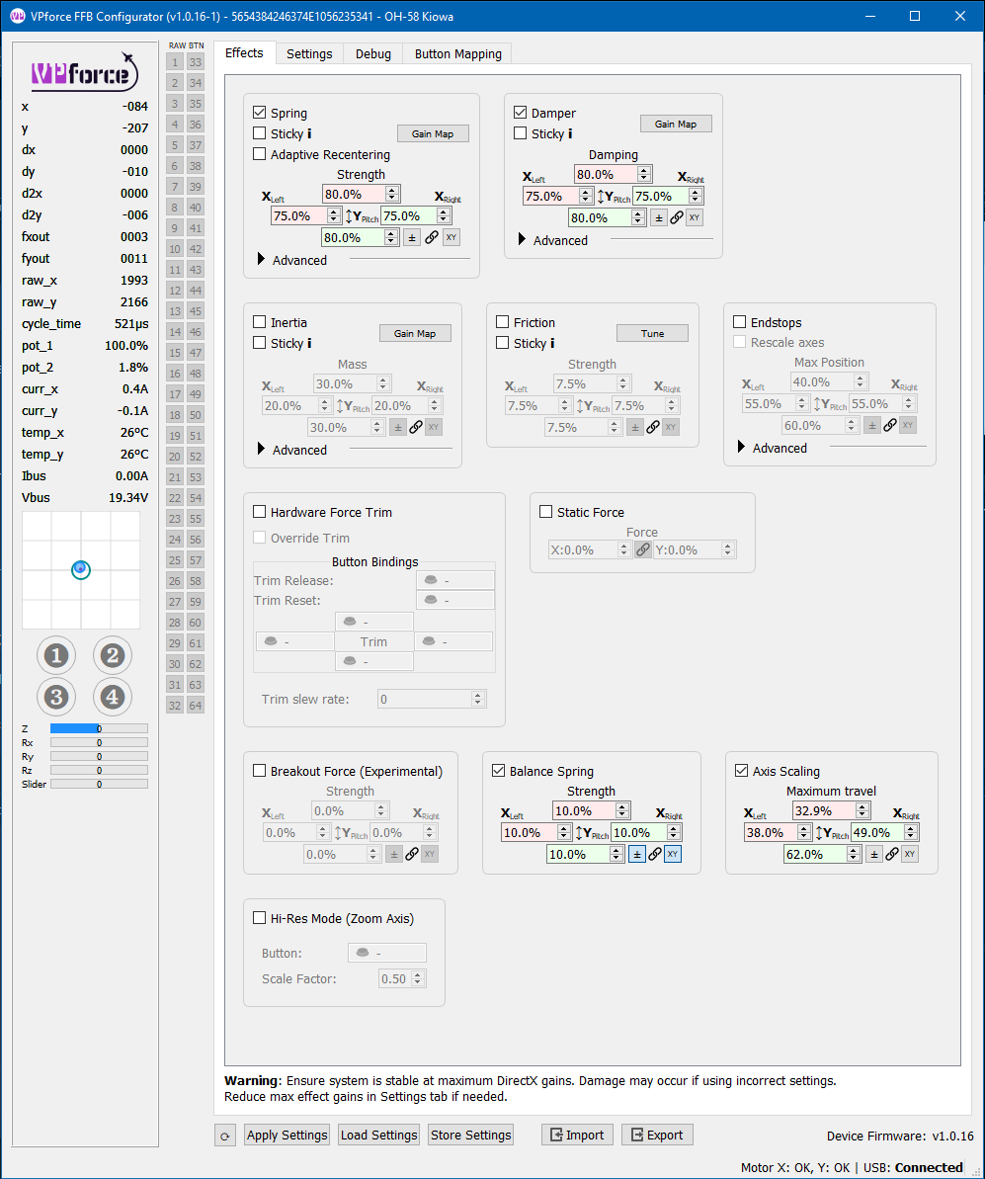Disable the Spring effect checkbox
Viewport: 985px width, 1179px height.
click(260, 113)
